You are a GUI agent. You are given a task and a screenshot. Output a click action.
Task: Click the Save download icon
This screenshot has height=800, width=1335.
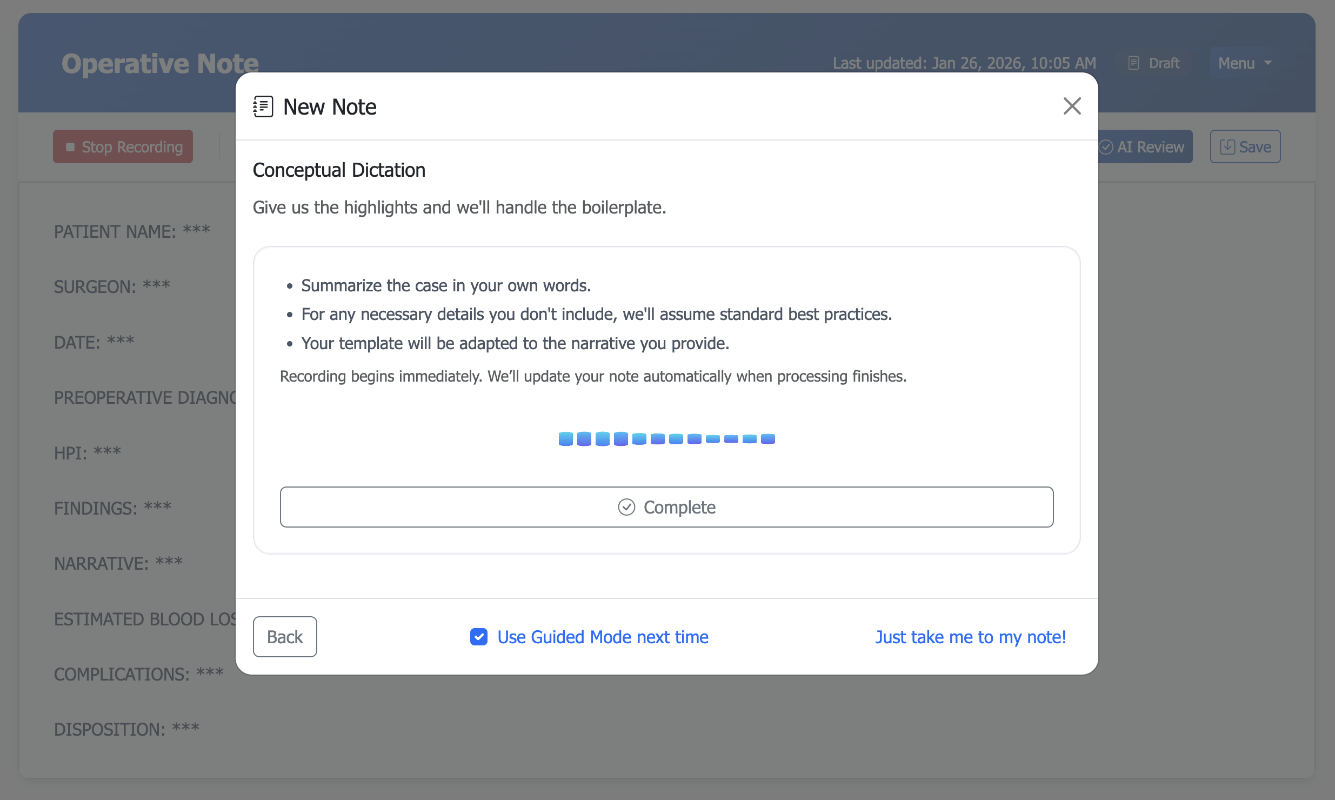click(1227, 146)
